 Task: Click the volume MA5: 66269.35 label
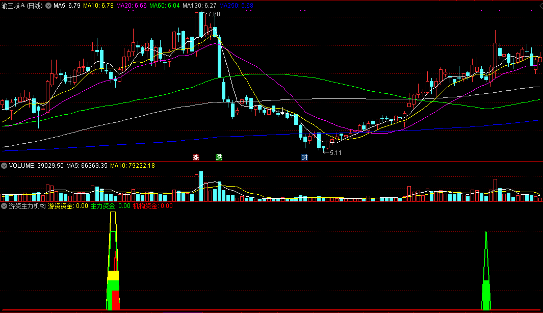click(87, 166)
